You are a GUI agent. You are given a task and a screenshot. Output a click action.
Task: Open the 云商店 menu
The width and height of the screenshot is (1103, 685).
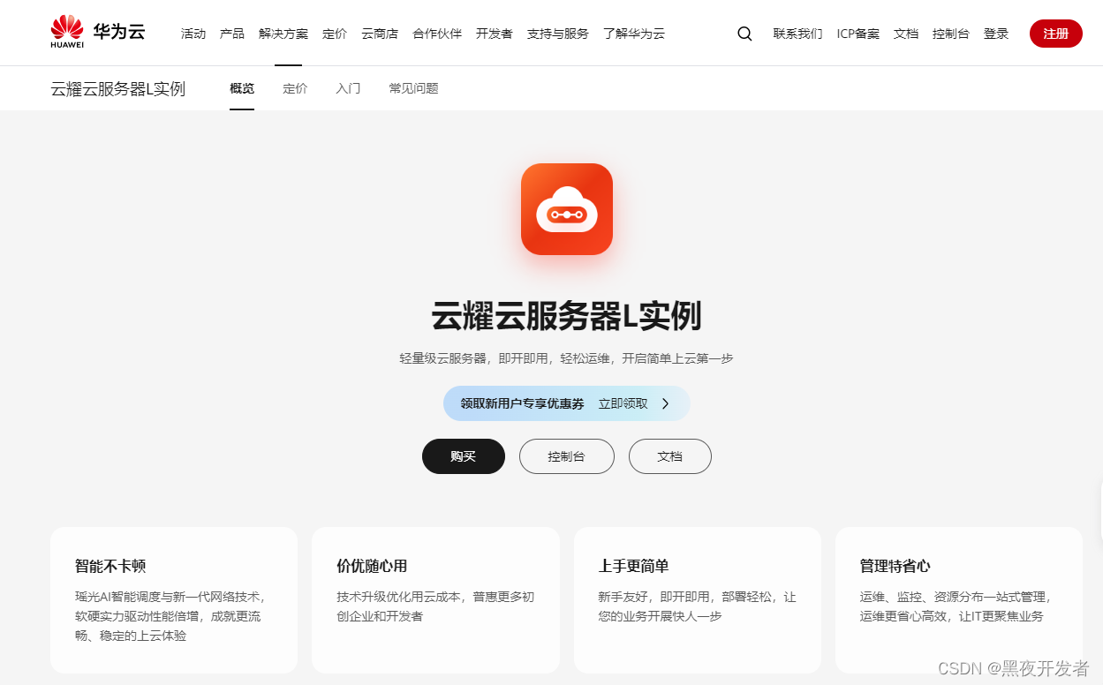pos(380,34)
